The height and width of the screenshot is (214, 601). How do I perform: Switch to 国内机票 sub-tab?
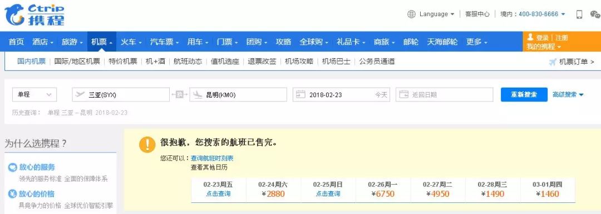point(31,61)
